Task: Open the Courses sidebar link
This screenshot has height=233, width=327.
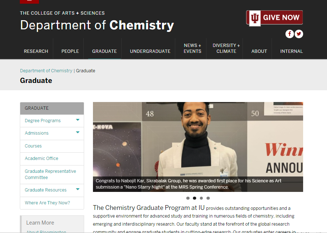Action: click(x=33, y=146)
